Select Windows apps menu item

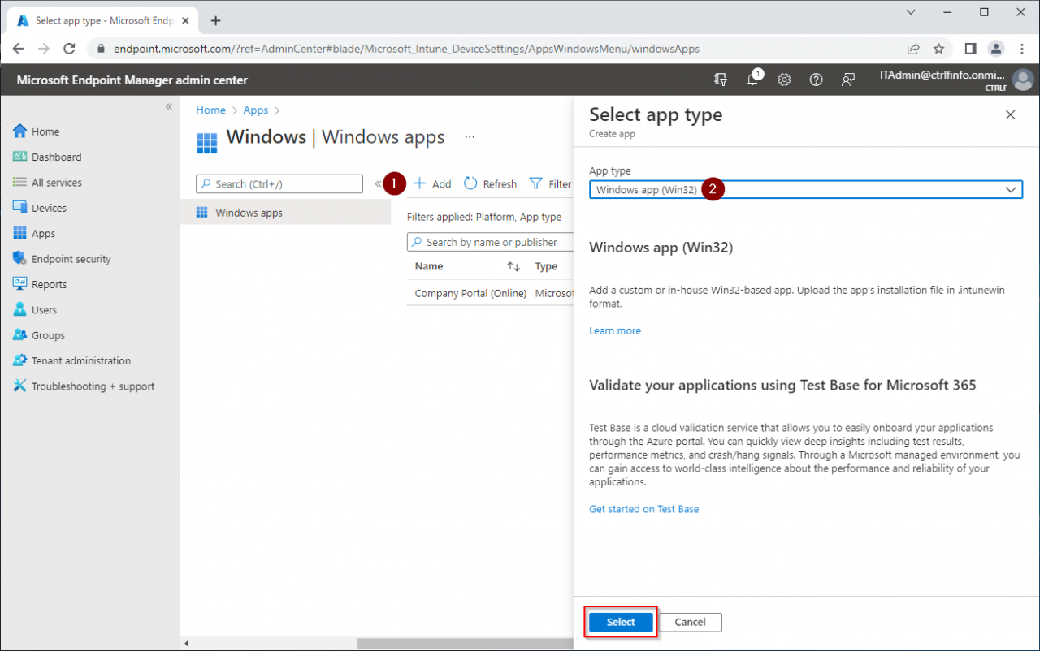tap(285, 213)
